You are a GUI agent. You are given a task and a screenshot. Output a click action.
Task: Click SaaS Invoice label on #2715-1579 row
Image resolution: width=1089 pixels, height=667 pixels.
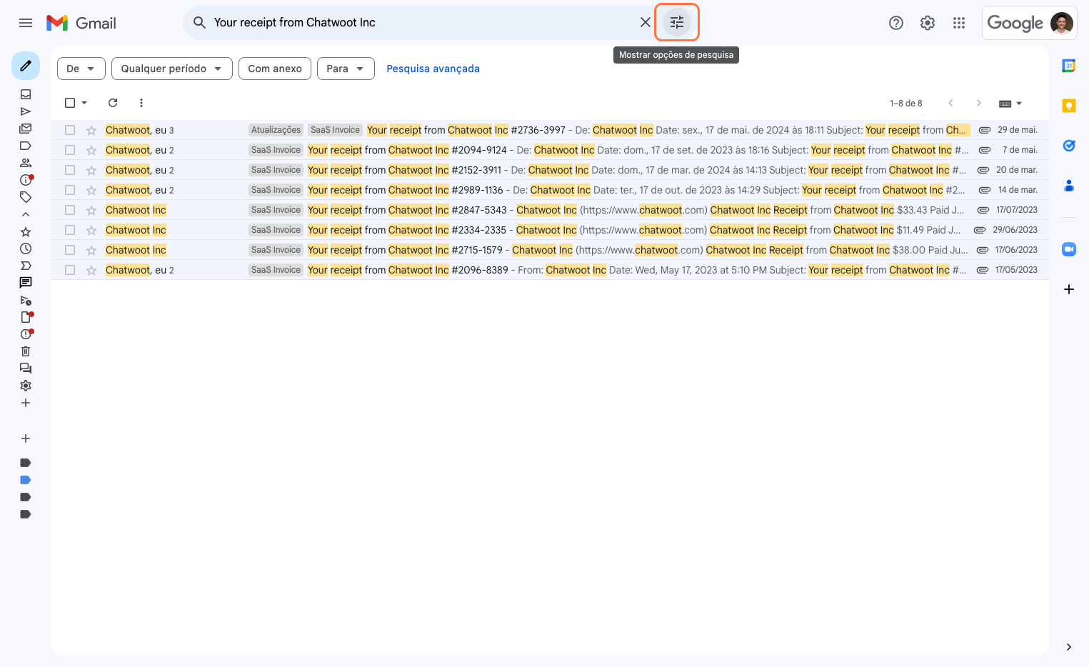(x=276, y=250)
